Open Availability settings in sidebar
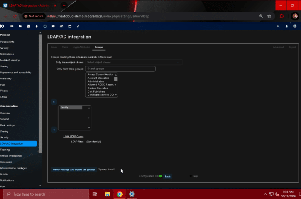Viewport: 301px width, 199px height. [6, 79]
